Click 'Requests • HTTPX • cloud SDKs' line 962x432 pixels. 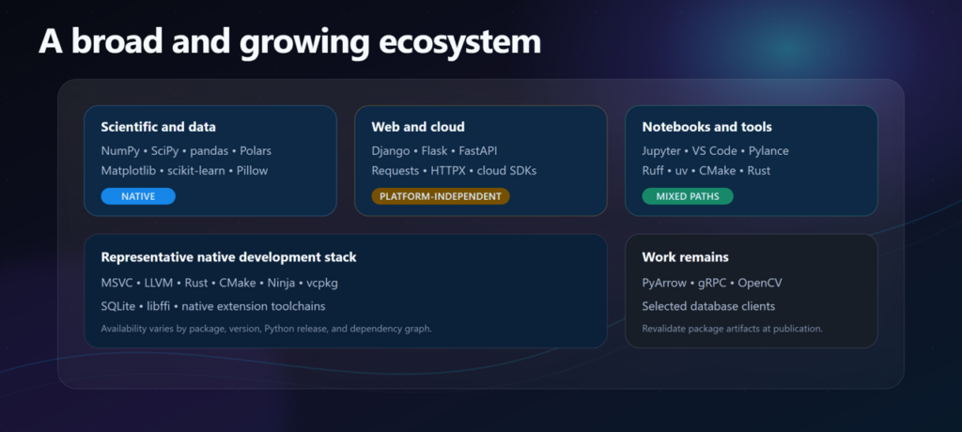click(x=454, y=171)
